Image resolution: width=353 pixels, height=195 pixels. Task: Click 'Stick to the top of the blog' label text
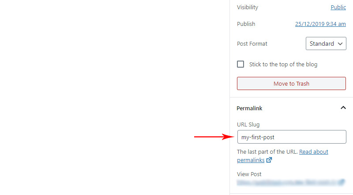tap(283, 64)
